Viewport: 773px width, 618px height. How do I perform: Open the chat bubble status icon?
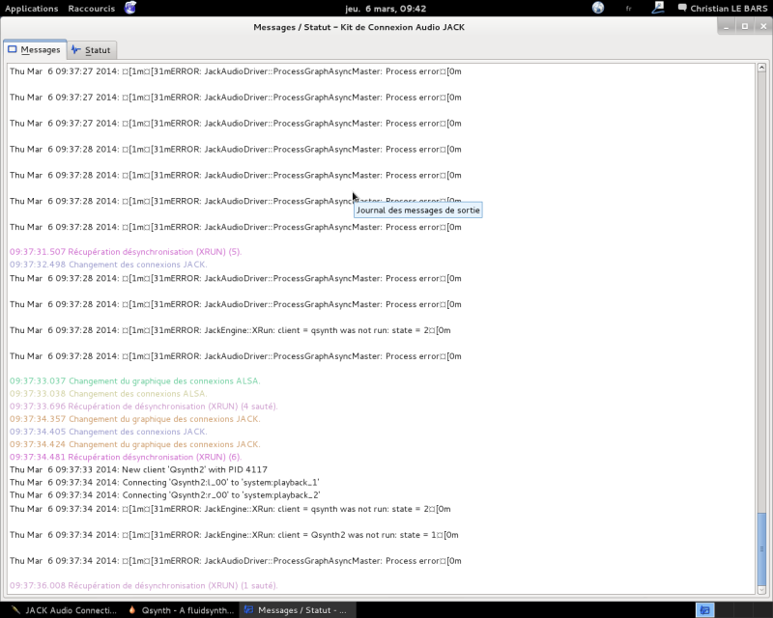coord(682,8)
